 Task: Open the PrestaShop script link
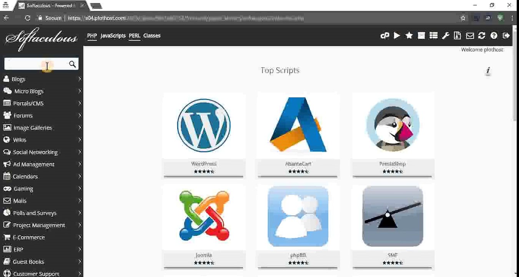[x=393, y=164]
